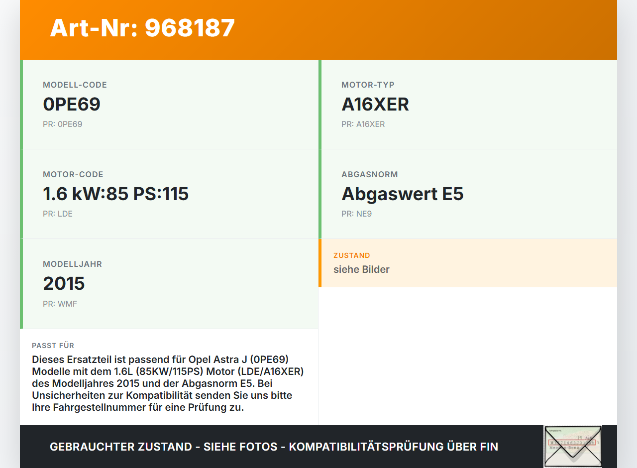Click the text PR: A16XER
Screen dimensions: 637x468
[363, 124]
